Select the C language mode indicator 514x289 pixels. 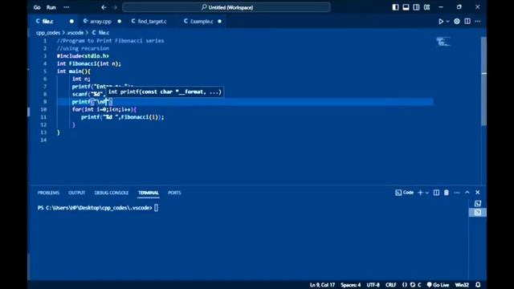[x=419, y=285]
